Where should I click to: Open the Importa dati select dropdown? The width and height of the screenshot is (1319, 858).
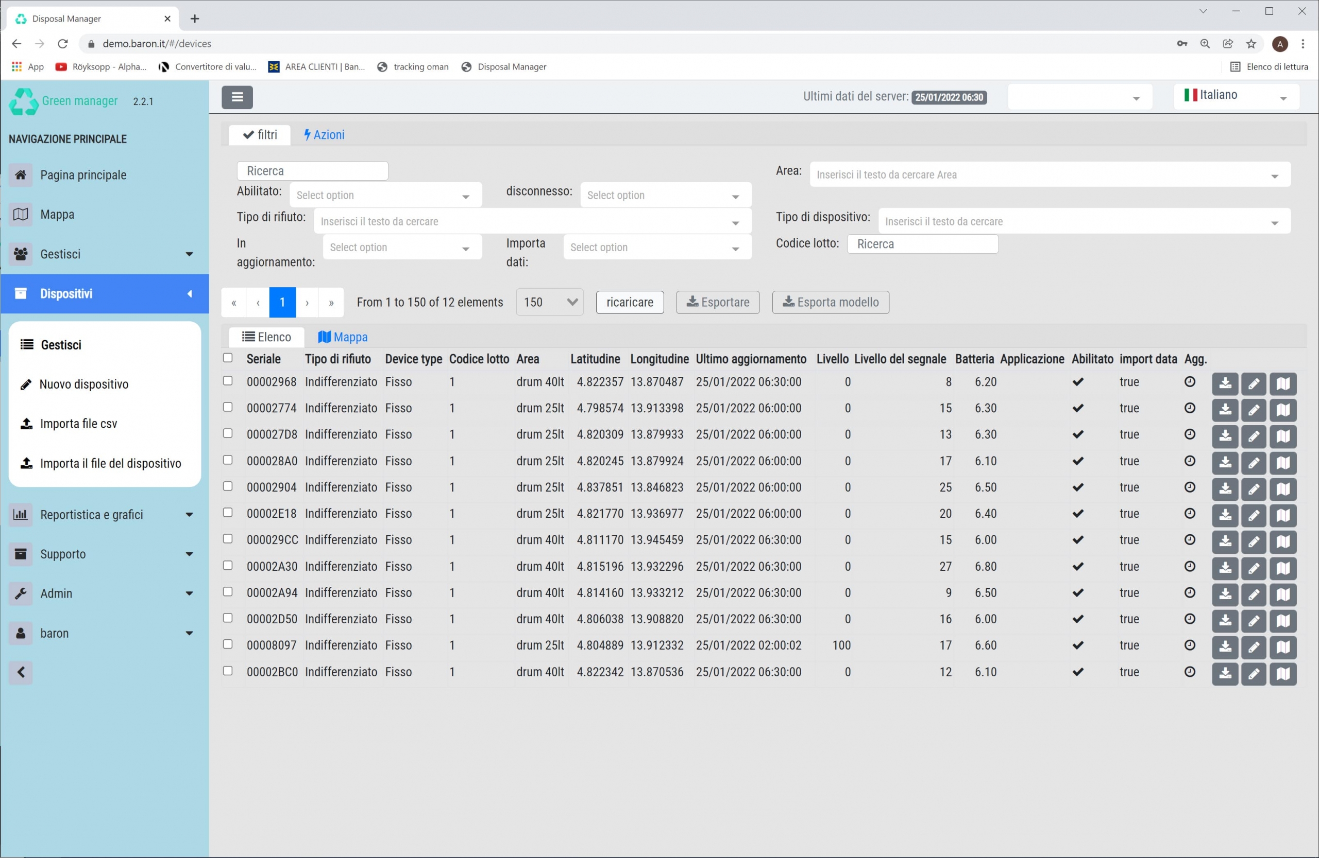coord(657,248)
